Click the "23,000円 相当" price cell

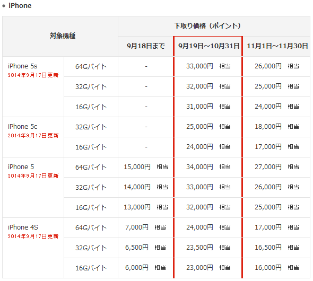[208, 267]
